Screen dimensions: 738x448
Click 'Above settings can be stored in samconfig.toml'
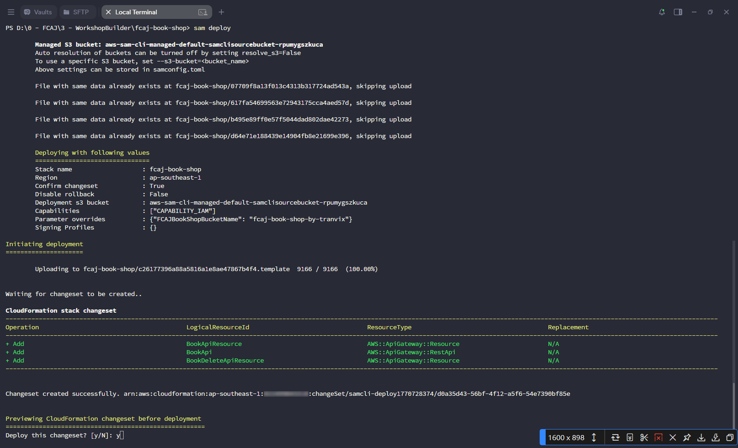point(120,70)
